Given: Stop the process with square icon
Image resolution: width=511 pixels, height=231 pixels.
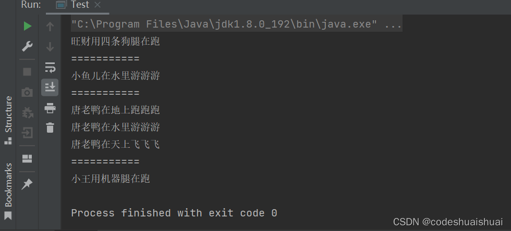Looking at the screenshot, I should pyautogui.click(x=27, y=72).
